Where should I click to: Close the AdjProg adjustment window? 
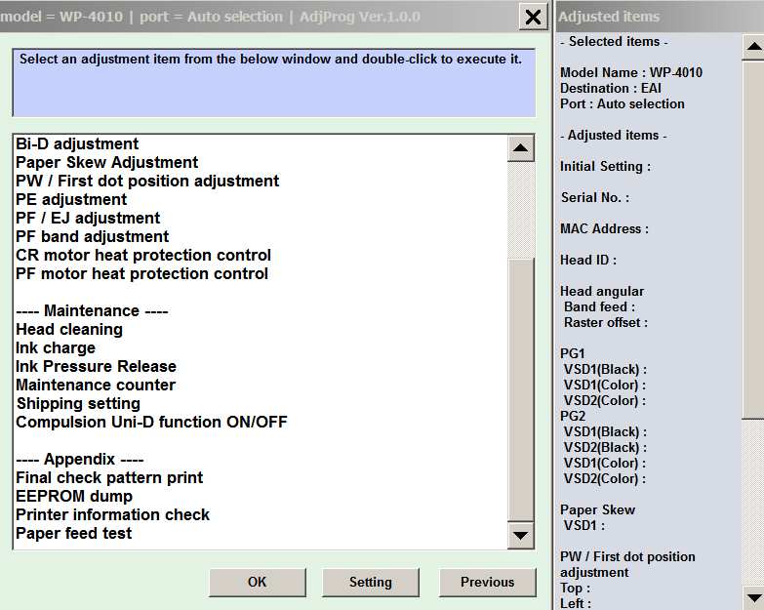coord(533,18)
